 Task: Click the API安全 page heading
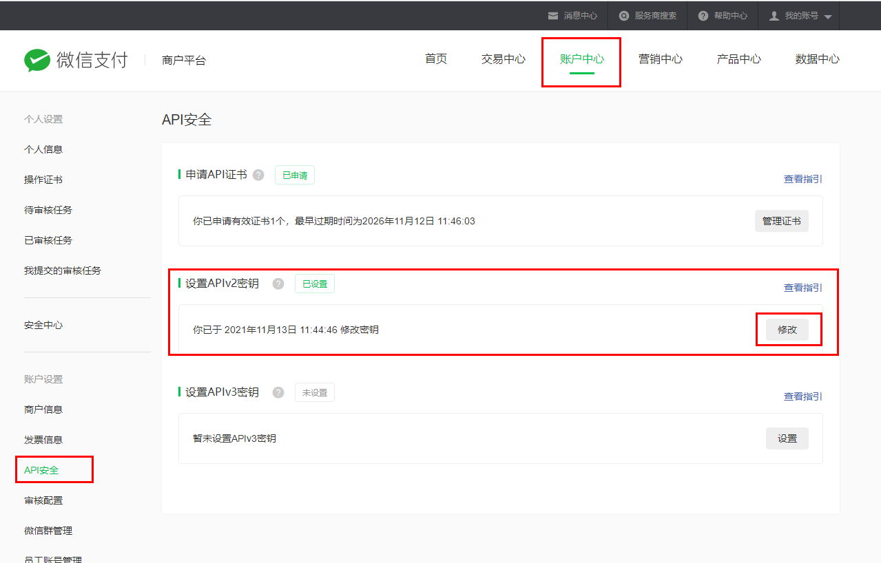[x=187, y=120]
